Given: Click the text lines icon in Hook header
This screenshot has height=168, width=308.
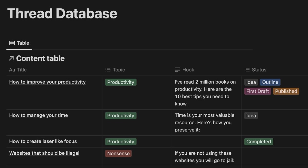Looking at the screenshot, I should (x=177, y=70).
